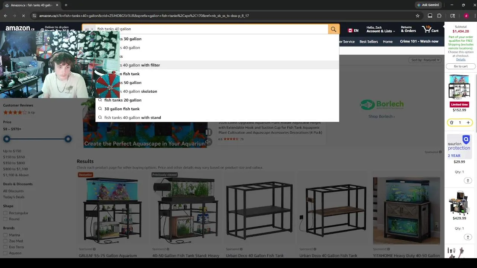Tick the Exo Terra brand checkbox
477x268 pixels.
pyautogui.click(x=5, y=247)
